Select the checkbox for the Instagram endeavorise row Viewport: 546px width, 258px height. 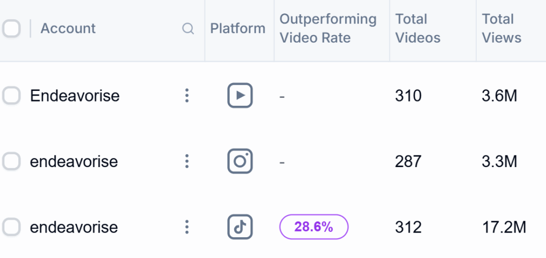[11, 161]
